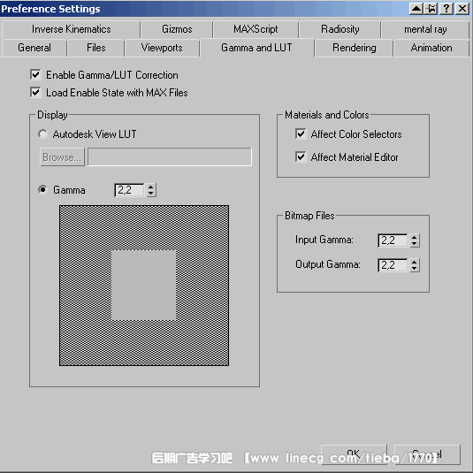Open the mental ray tab
This screenshot has height=473, width=473.
[x=425, y=29]
